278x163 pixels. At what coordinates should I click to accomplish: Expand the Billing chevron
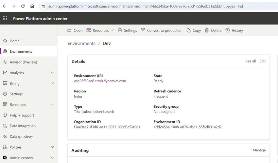(52, 83)
